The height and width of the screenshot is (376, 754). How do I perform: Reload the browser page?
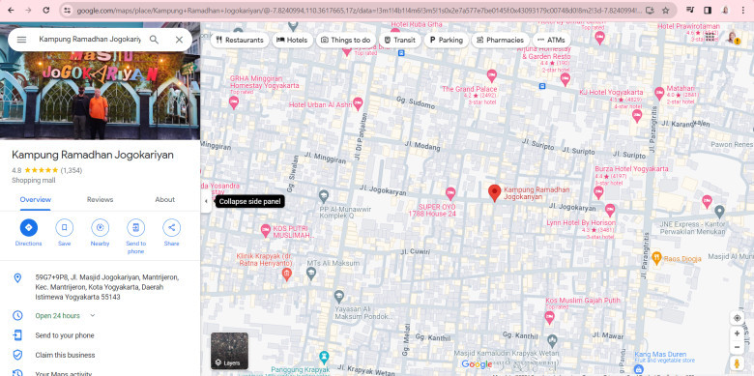(x=46, y=10)
